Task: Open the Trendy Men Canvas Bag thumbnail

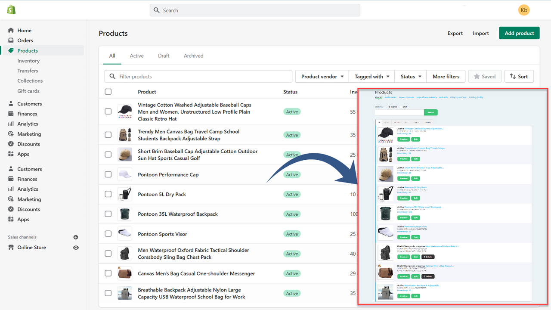Action: (x=125, y=135)
